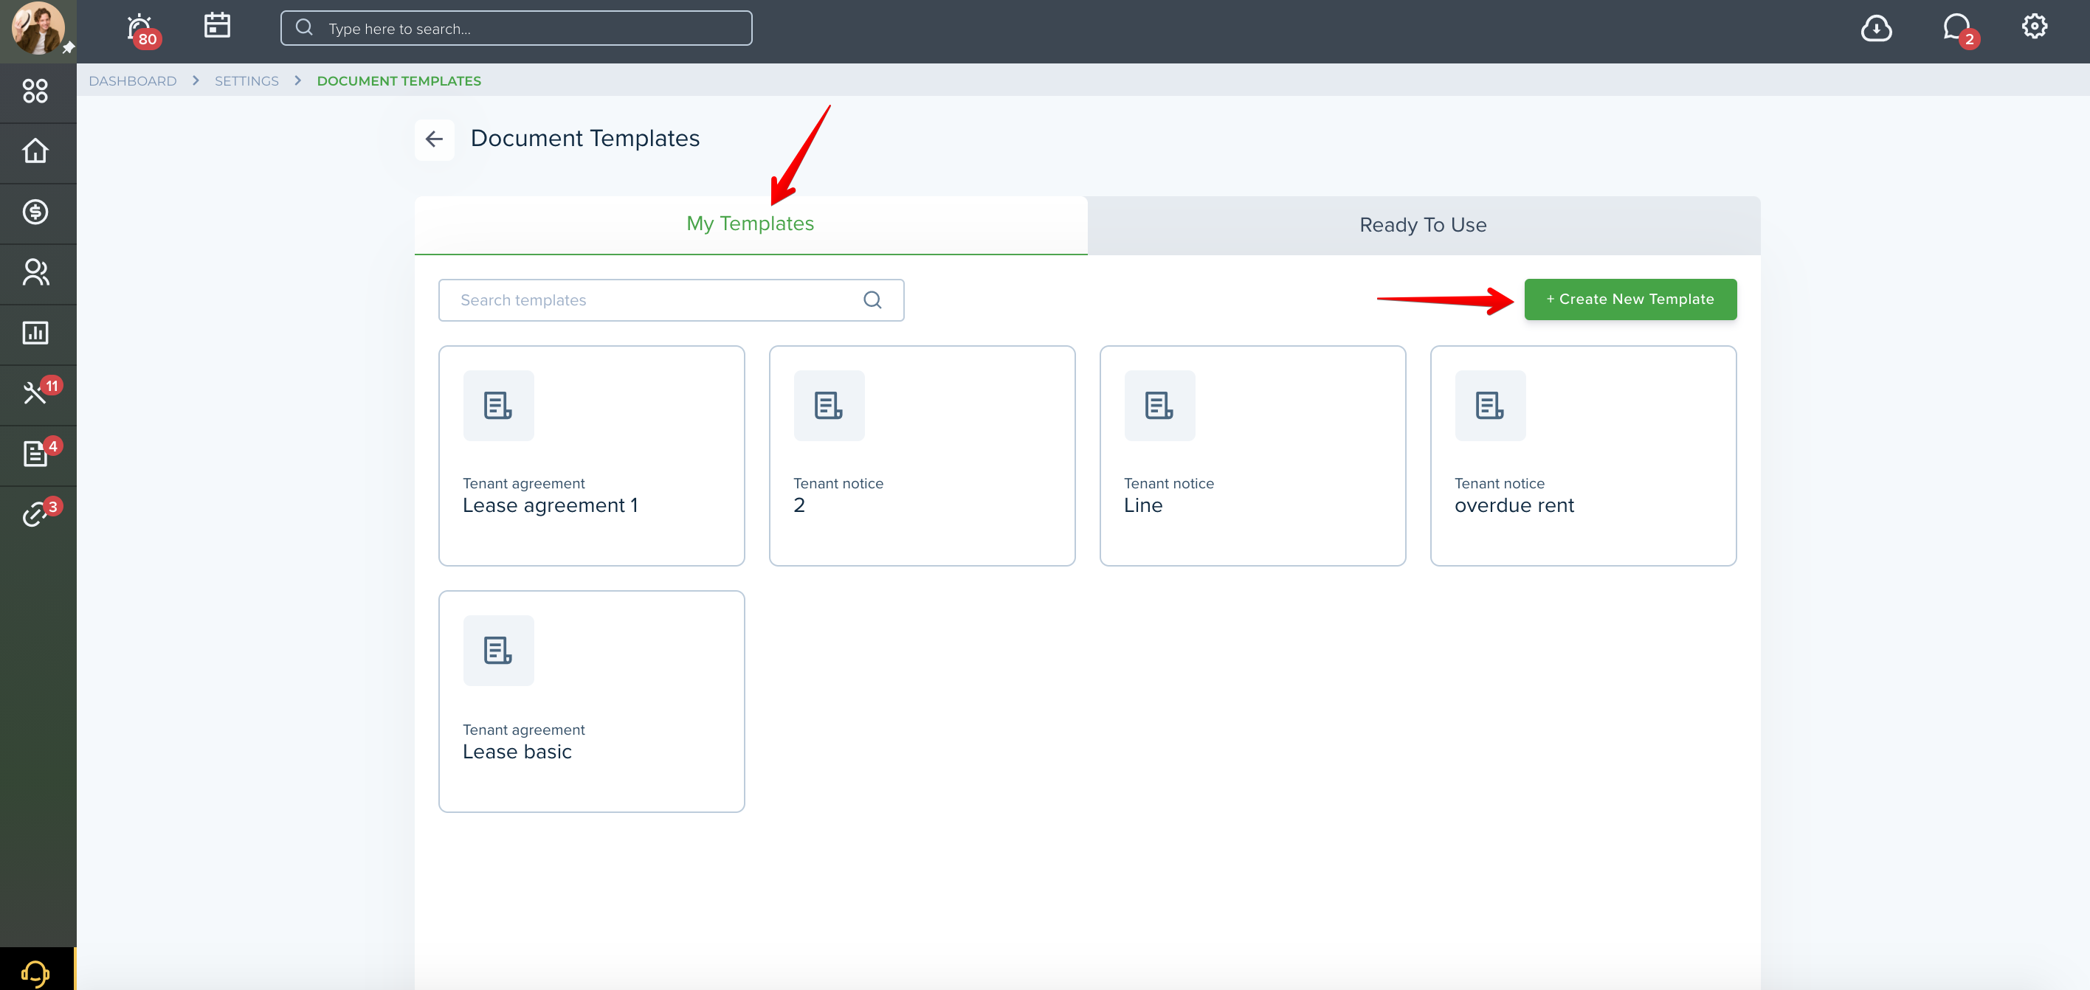Click the cloud download icon

(x=1876, y=28)
